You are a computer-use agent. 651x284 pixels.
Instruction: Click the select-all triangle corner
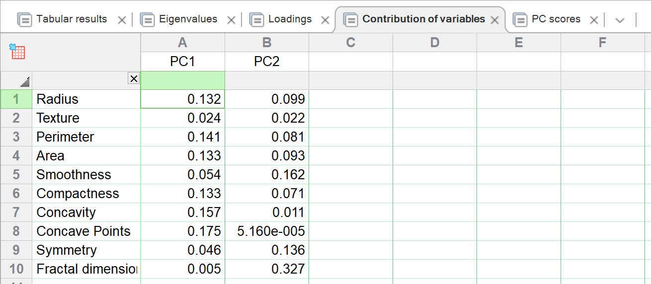coord(25,82)
